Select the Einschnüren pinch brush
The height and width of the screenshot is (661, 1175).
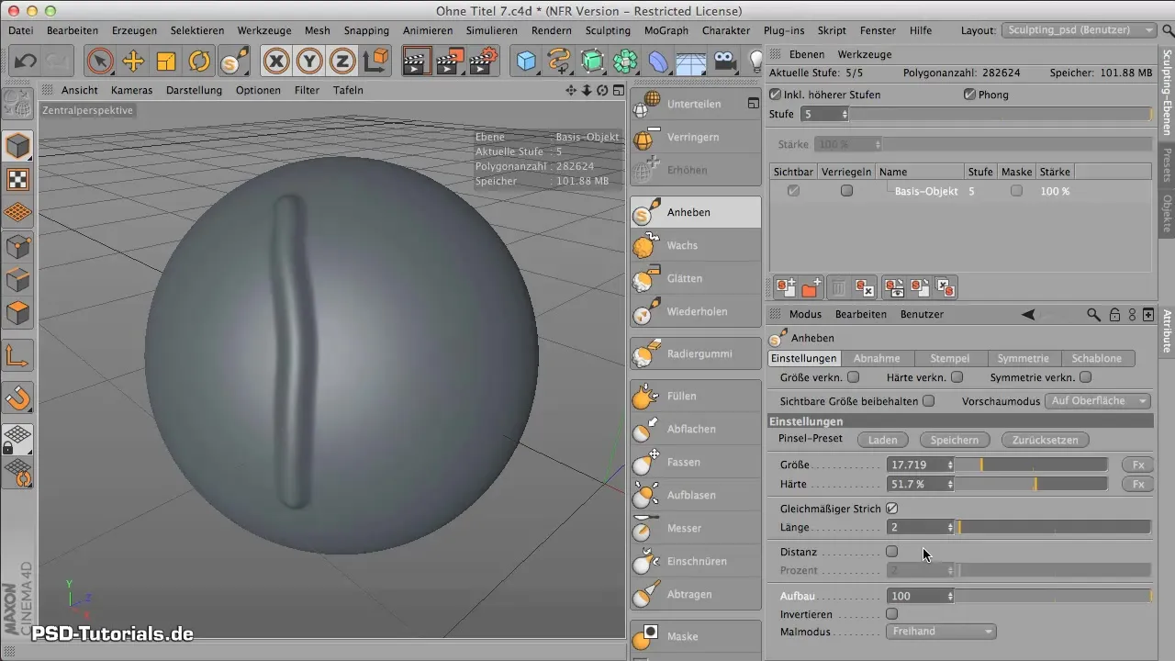(696, 561)
